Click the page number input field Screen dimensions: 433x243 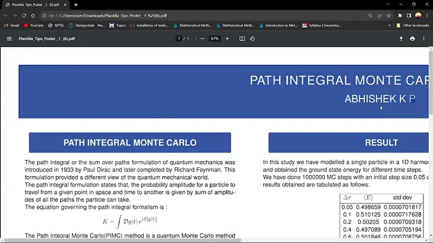[179, 38]
